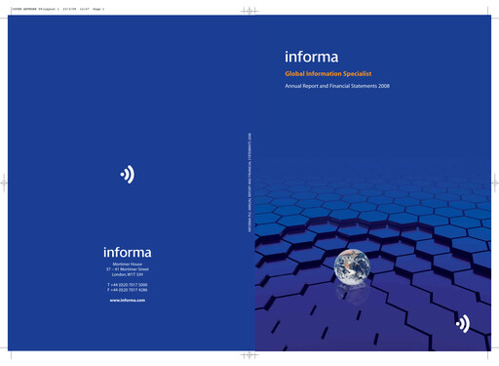Click the informa wordmark above the address
499x366 pixels.
(128, 252)
